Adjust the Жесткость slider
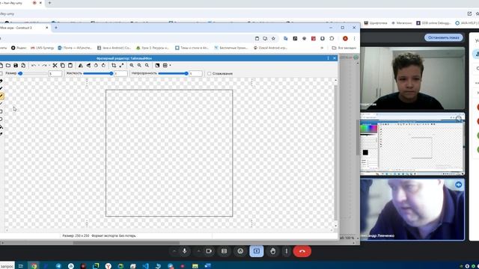The image size is (479, 269). click(98, 73)
